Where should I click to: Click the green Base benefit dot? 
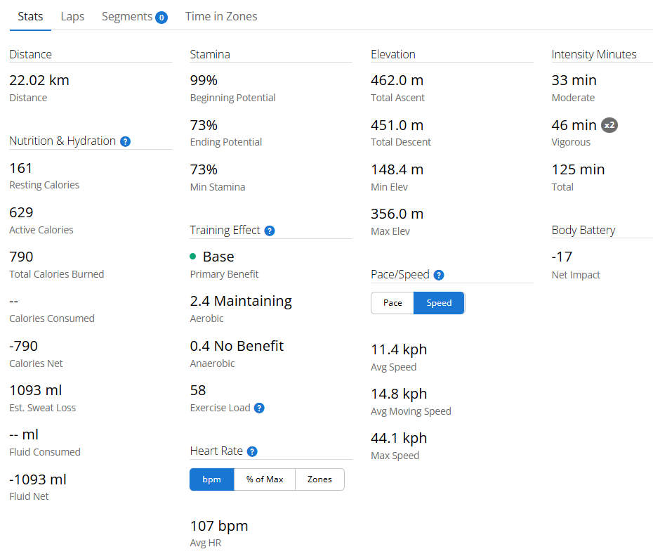(x=193, y=257)
